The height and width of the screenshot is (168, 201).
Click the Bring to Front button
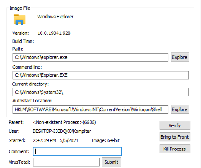coord(175,137)
